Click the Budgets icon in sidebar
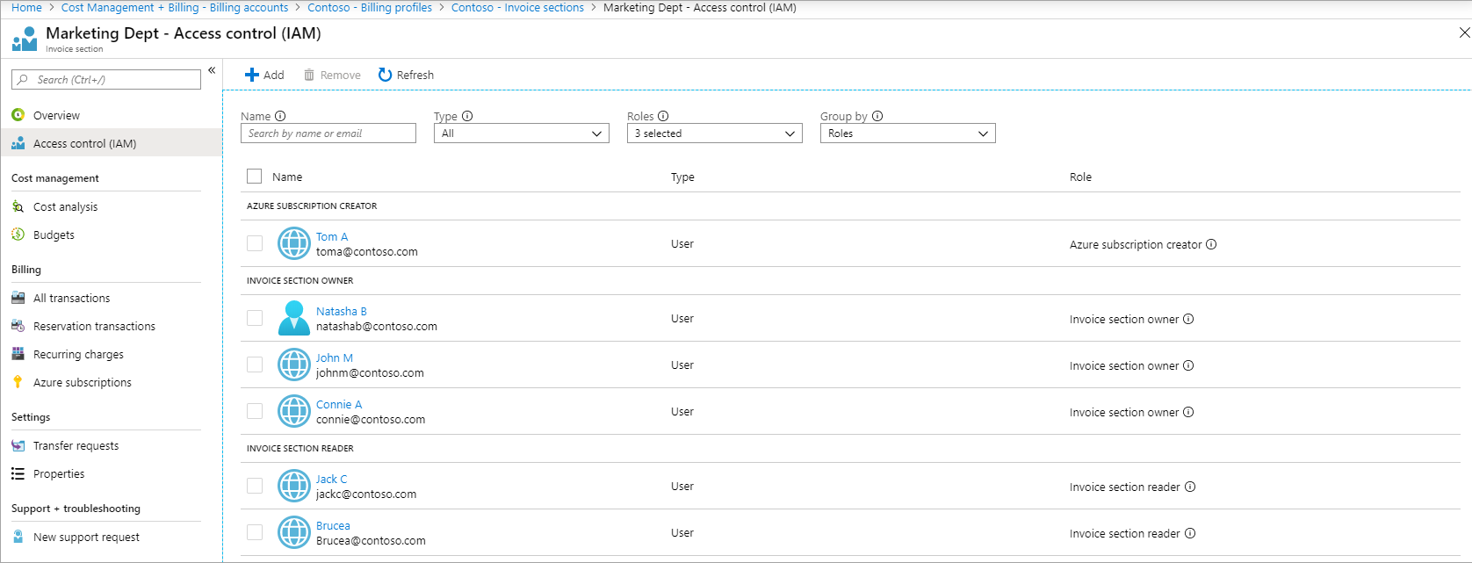This screenshot has width=1472, height=563. tap(18, 235)
